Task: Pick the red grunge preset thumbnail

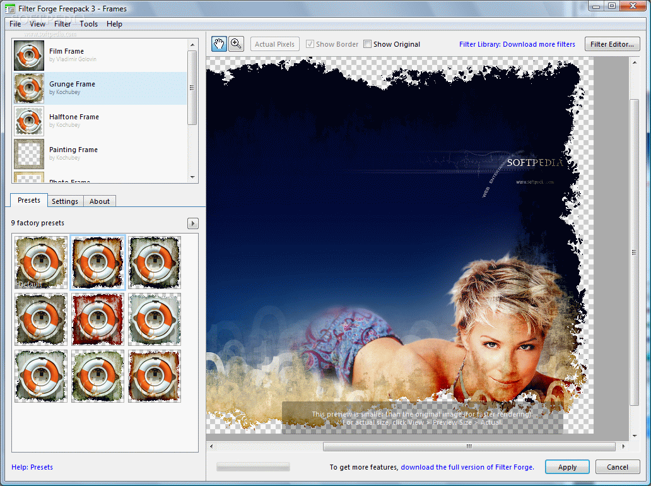Action: [x=98, y=319]
